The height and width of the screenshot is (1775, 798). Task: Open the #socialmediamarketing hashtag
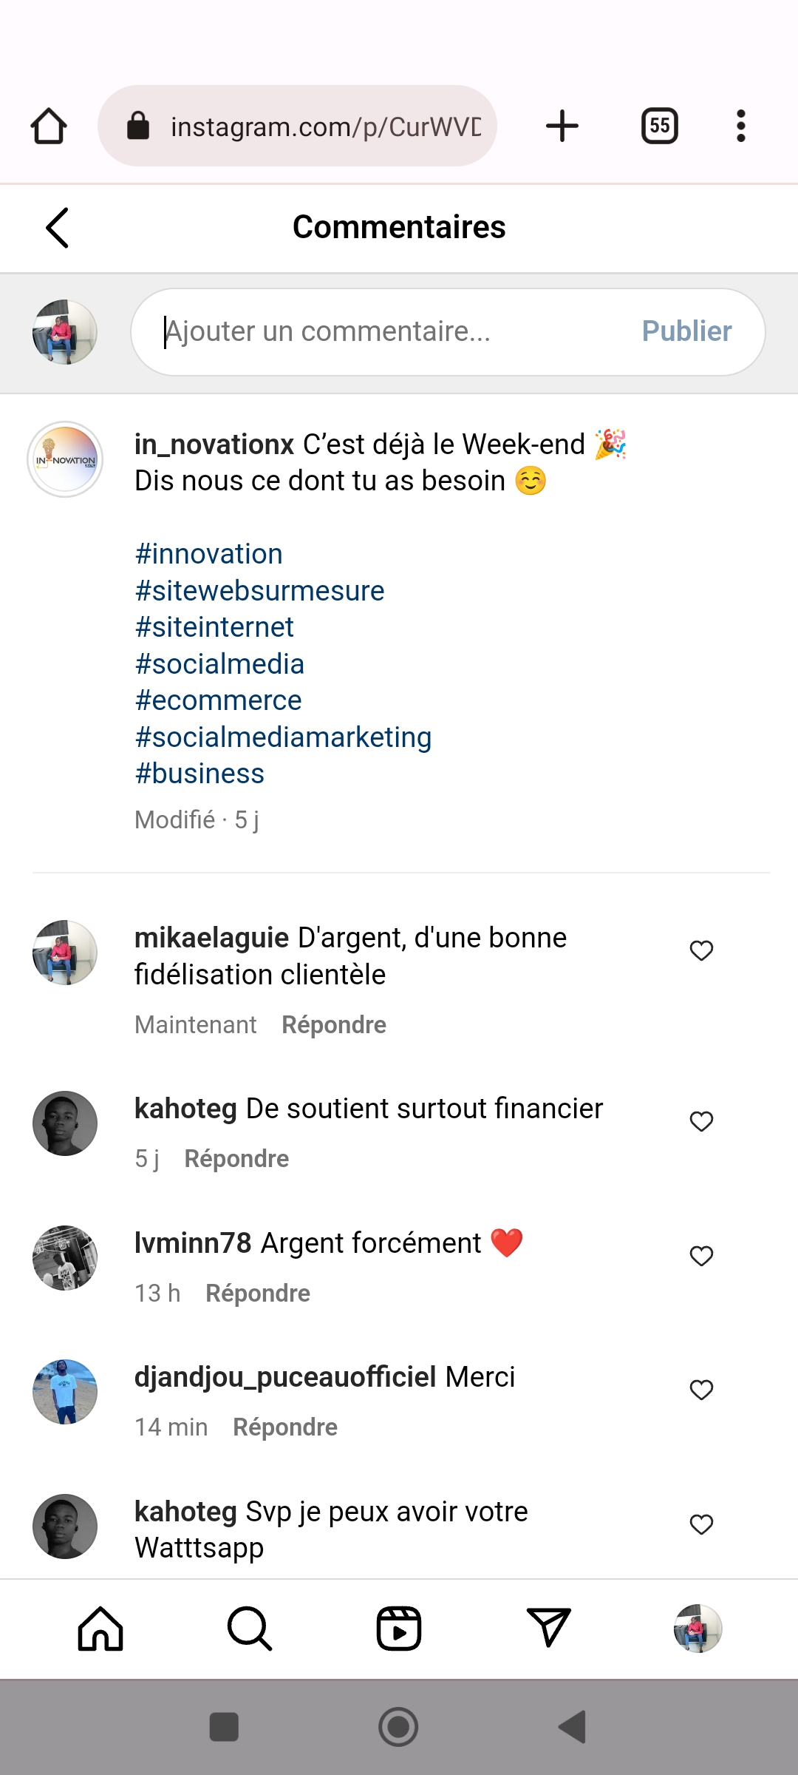coord(283,737)
